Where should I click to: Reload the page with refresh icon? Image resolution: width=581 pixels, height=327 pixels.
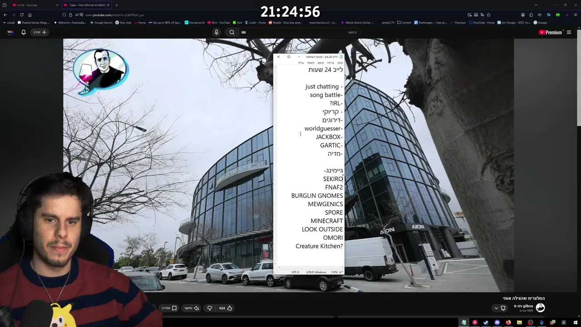point(21,15)
